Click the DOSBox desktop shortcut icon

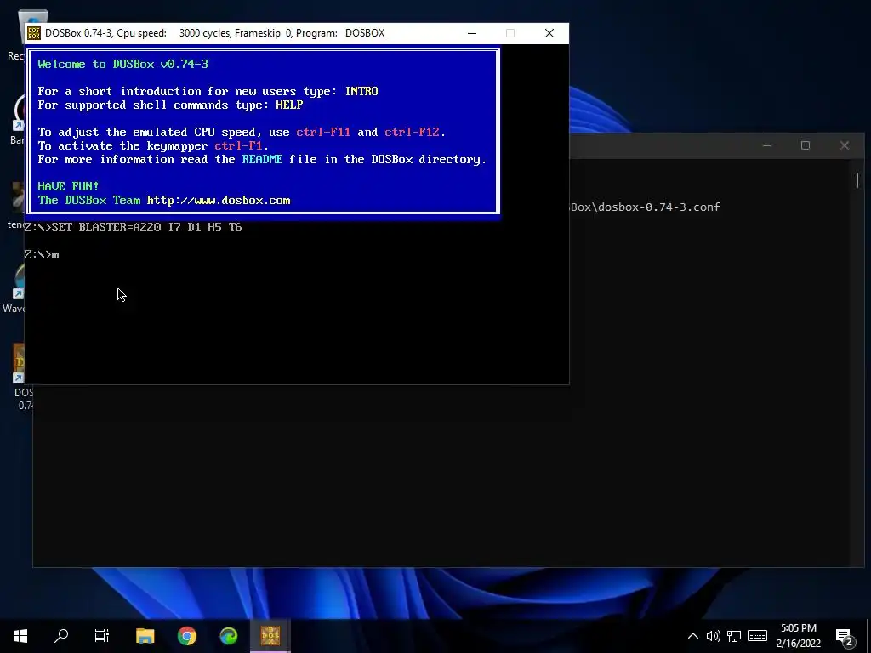[20, 364]
